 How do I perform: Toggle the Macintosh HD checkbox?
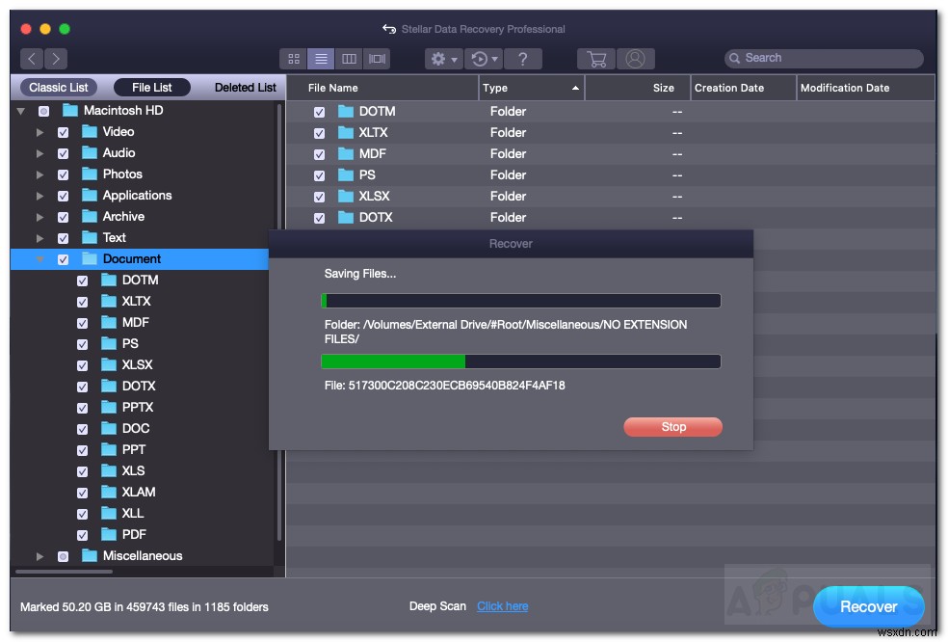tap(43, 111)
